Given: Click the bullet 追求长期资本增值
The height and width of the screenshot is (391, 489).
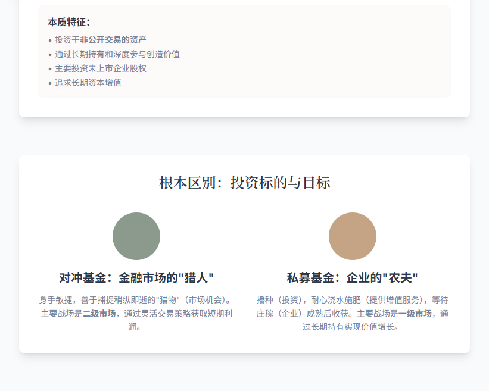Looking at the screenshot, I should click(88, 83).
